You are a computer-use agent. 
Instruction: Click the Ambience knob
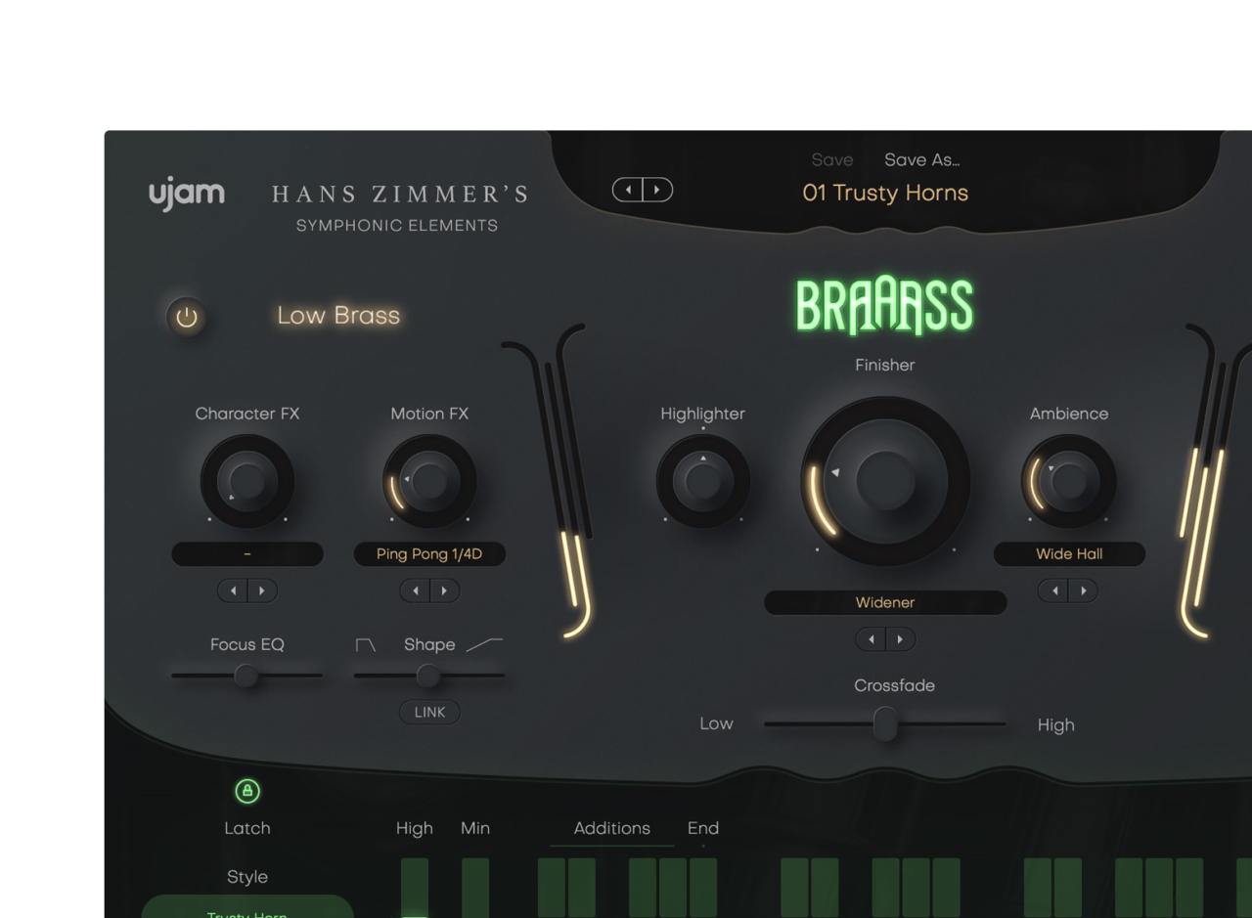[1069, 481]
